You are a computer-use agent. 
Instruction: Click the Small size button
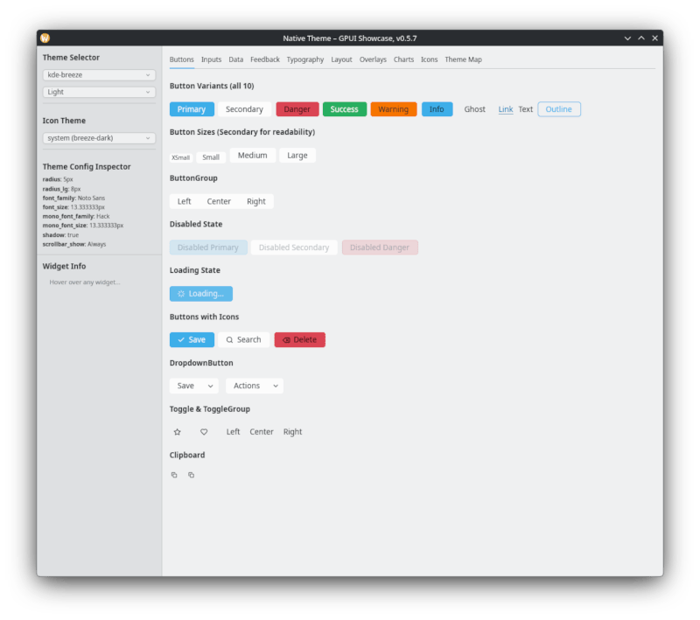pyautogui.click(x=211, y=157)
